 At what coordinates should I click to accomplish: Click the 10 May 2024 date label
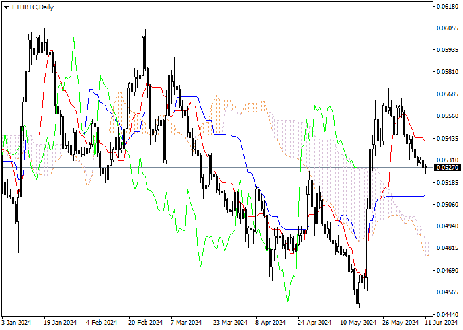tap(358, 322)
